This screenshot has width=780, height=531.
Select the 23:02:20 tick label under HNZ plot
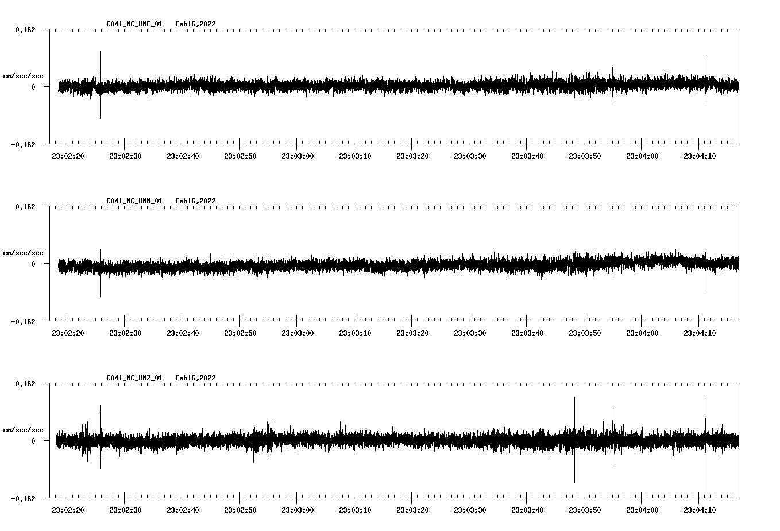[x=68, y=510]
